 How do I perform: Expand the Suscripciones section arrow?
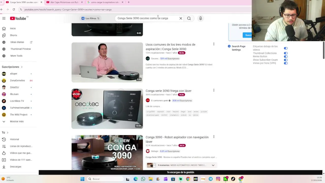coord(22,67)
